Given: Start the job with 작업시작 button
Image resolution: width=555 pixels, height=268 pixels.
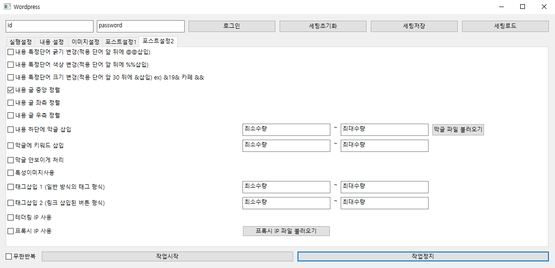Looking at the screenshot, I should [167, 257].
